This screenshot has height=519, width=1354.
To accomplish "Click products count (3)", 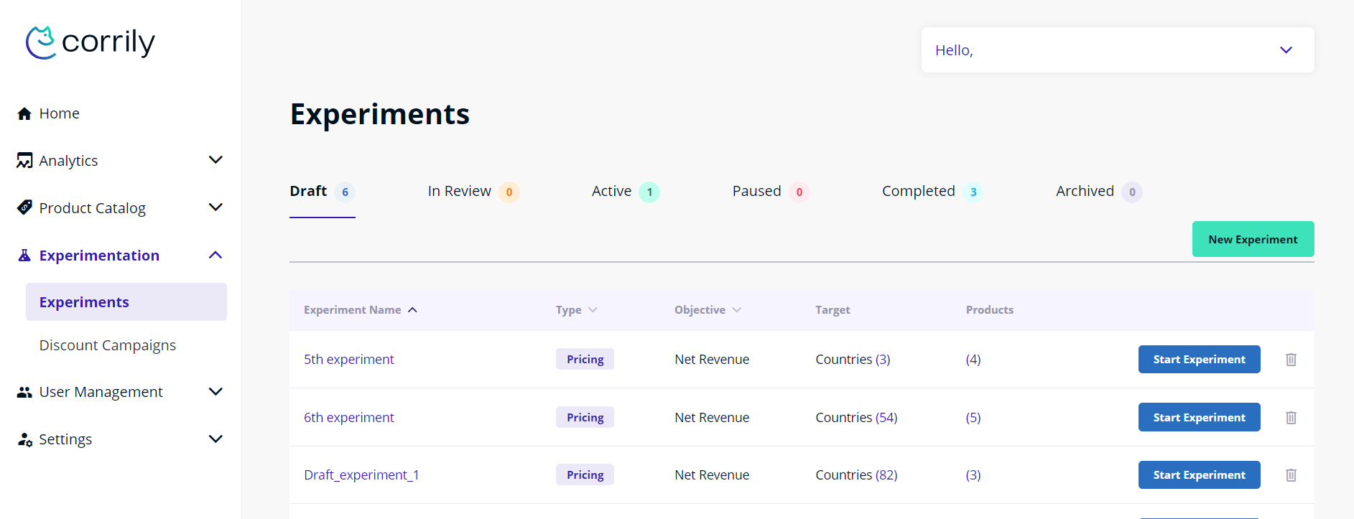I will tap(973, 475).
